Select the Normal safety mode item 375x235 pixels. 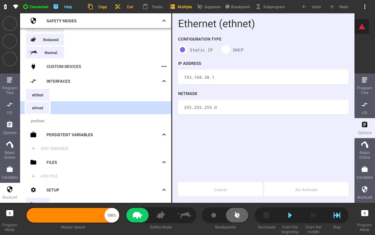pyautogui.click(x=45, y=53)
